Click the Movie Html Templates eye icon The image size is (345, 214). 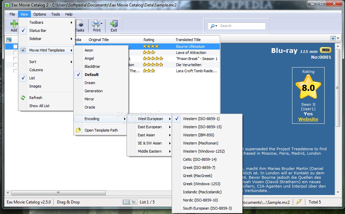(x=23, y=50)
